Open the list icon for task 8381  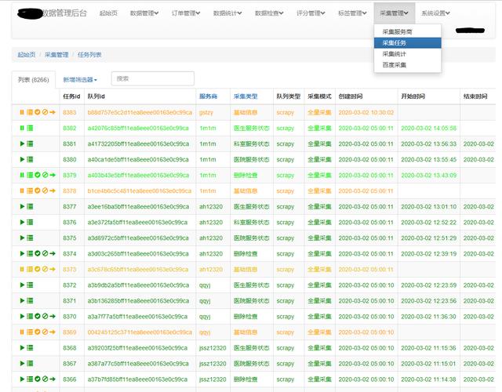[30, 143]
